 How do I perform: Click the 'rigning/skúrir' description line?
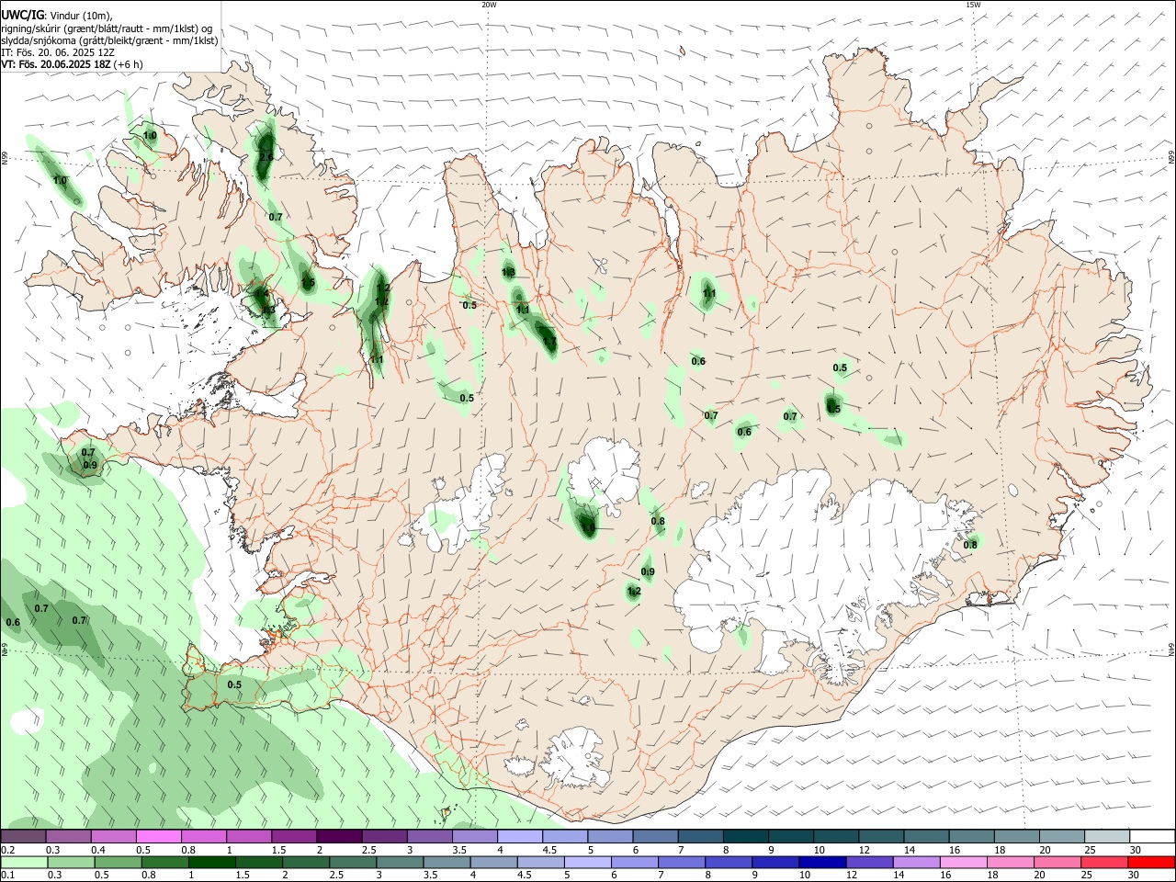(107, 28)
